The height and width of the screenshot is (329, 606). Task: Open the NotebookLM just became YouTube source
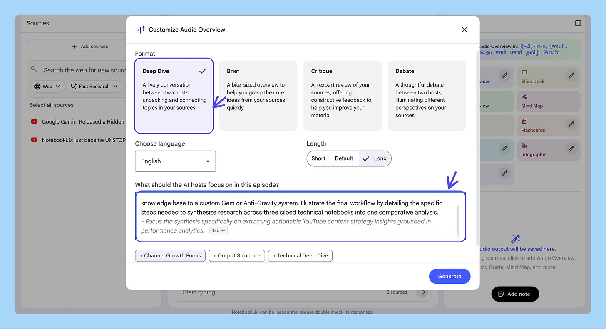84,140
